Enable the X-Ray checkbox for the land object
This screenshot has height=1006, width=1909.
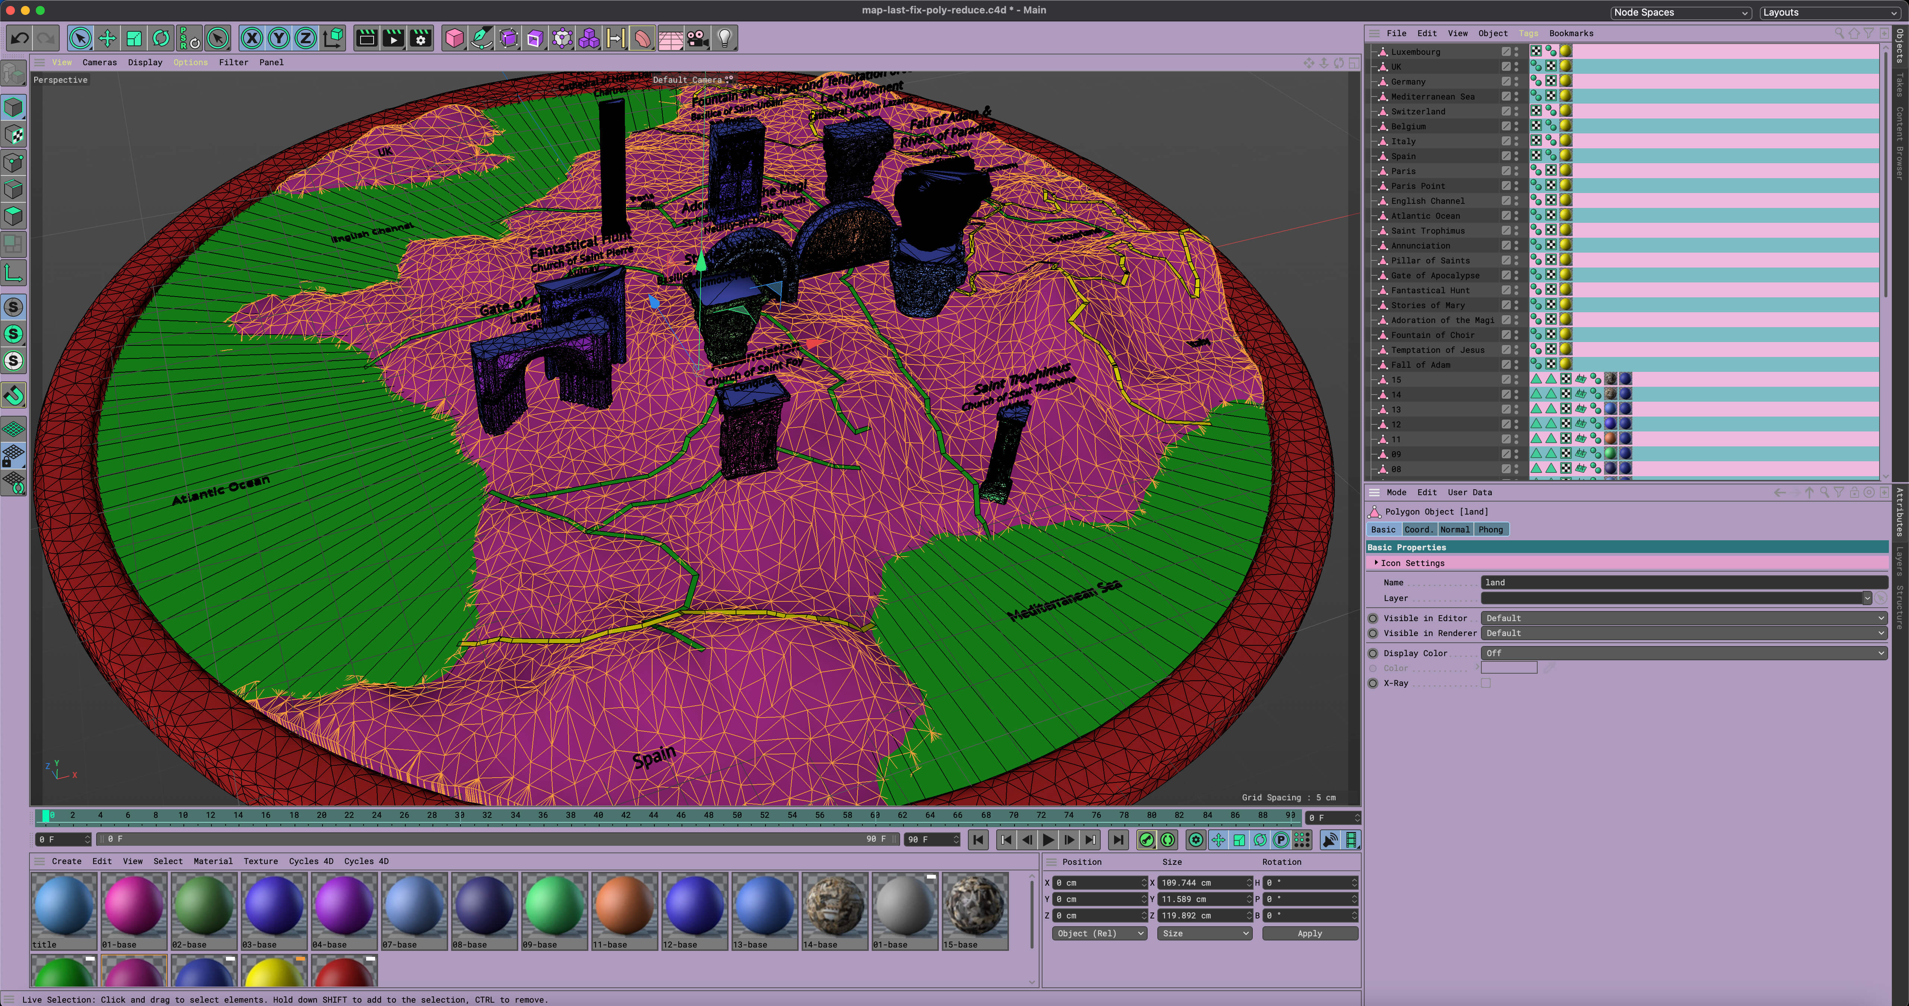tap(1485, 683)
